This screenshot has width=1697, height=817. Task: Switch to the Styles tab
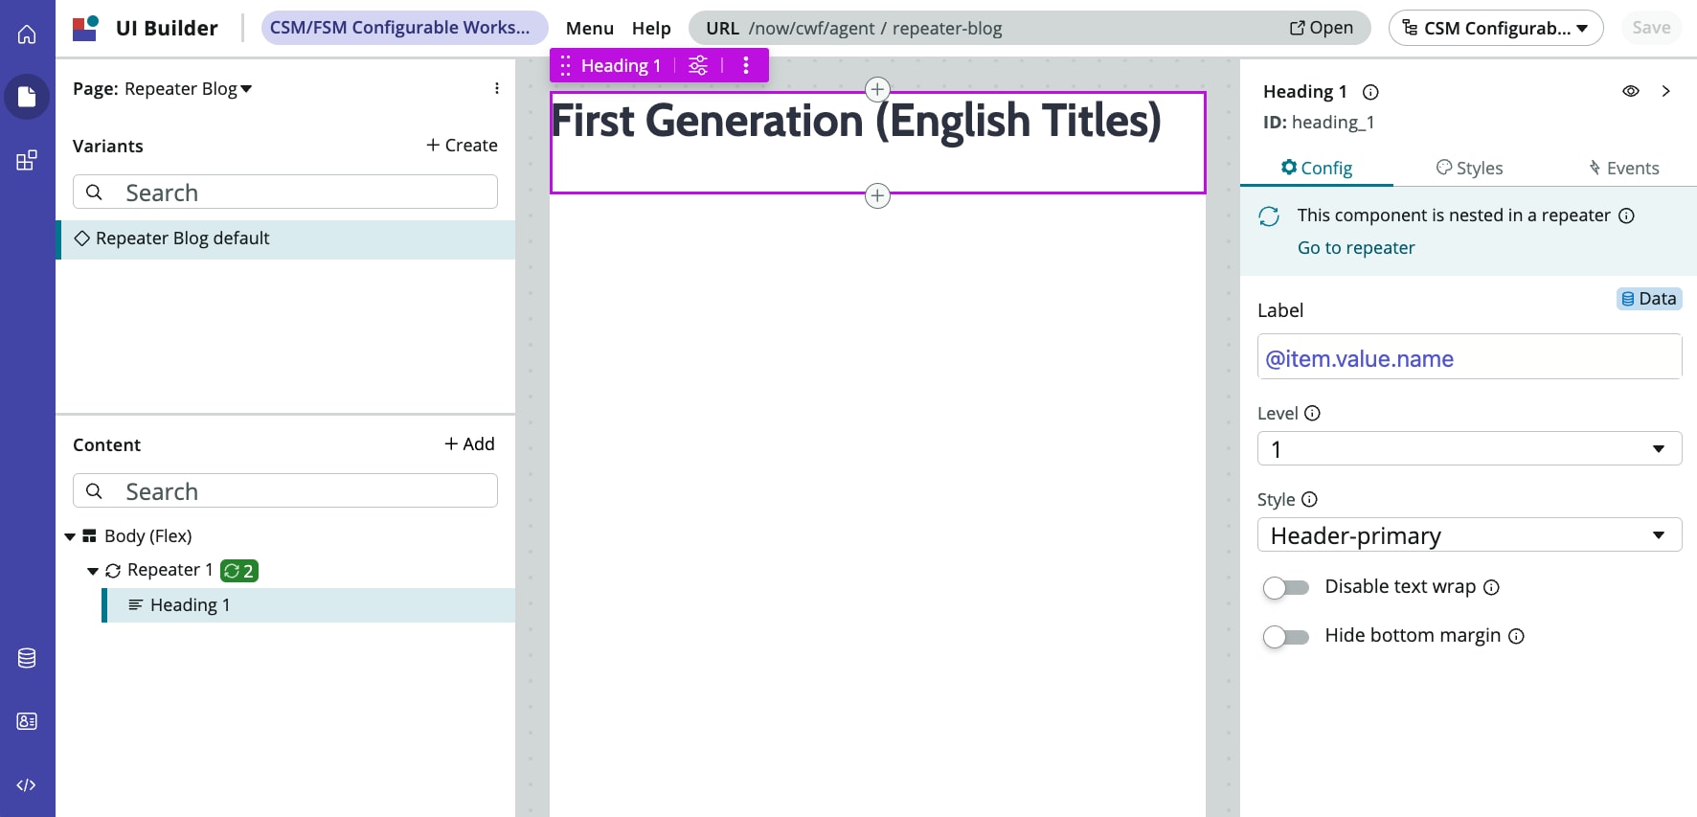click(1469, 169)
